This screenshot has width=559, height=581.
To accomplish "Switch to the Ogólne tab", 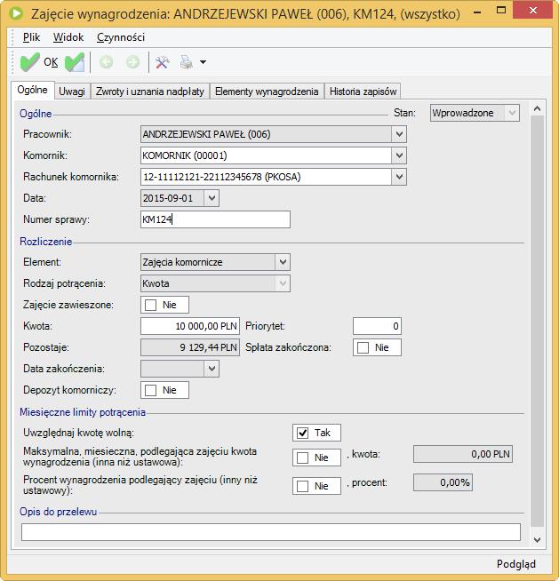I will [33, 90].
